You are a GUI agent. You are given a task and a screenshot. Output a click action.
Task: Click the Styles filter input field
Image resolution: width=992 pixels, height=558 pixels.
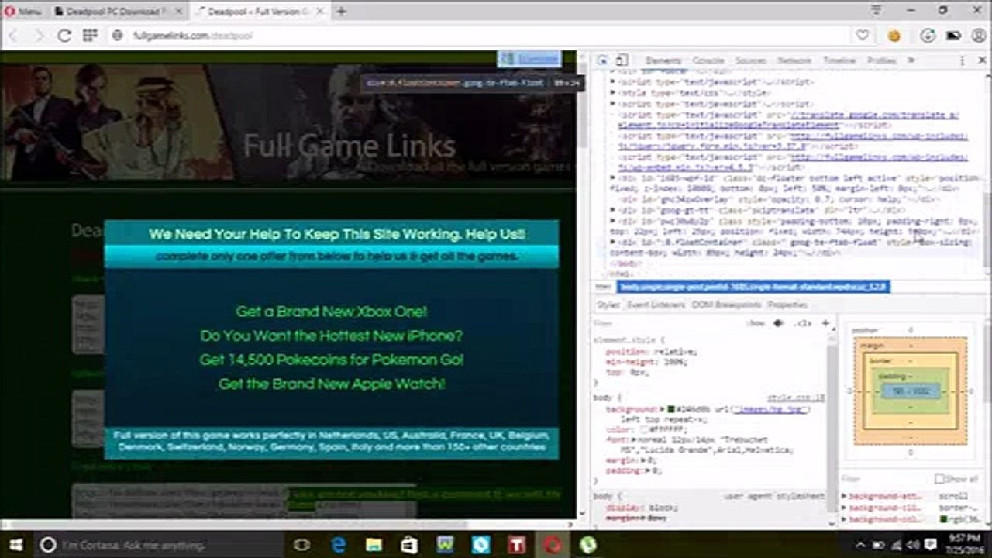click(x=666, y=323)
